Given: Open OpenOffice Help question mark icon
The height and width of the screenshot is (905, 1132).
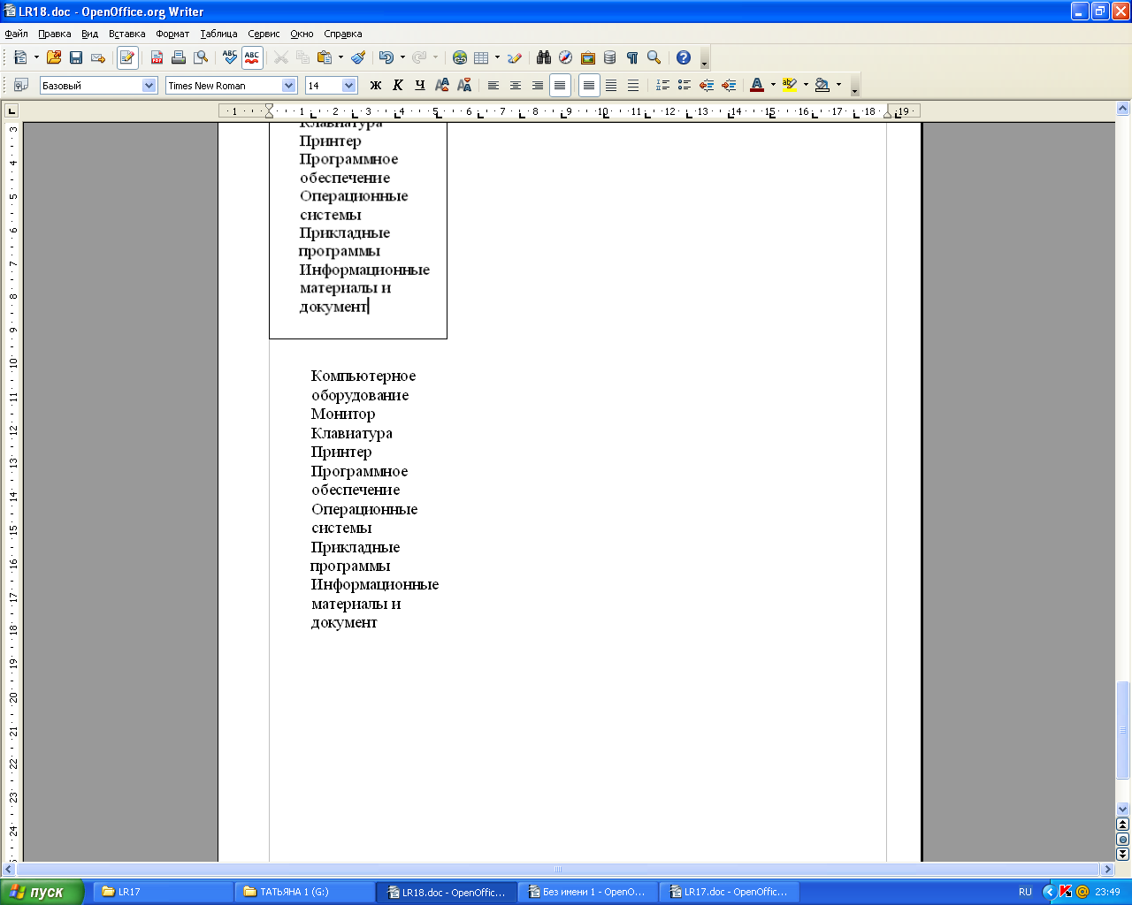Looking at the screenshot, I should click(684, 57).
